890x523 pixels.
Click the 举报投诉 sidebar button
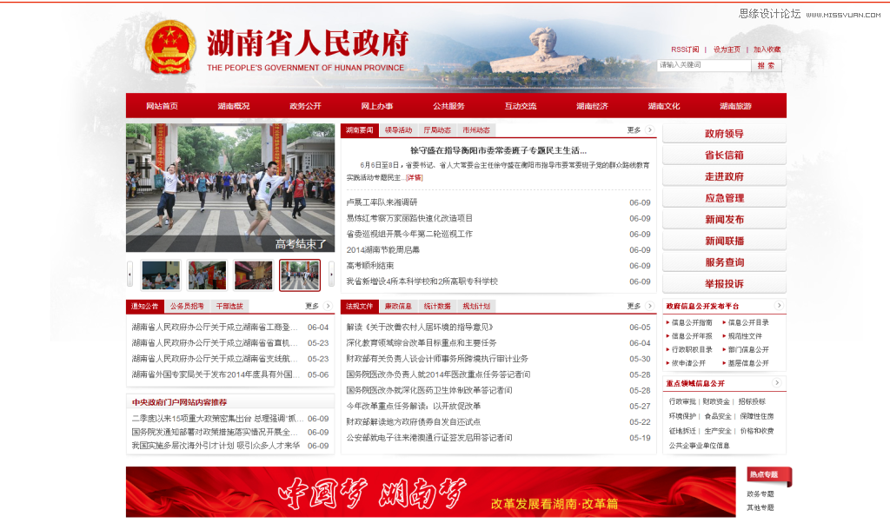point(724,283)
